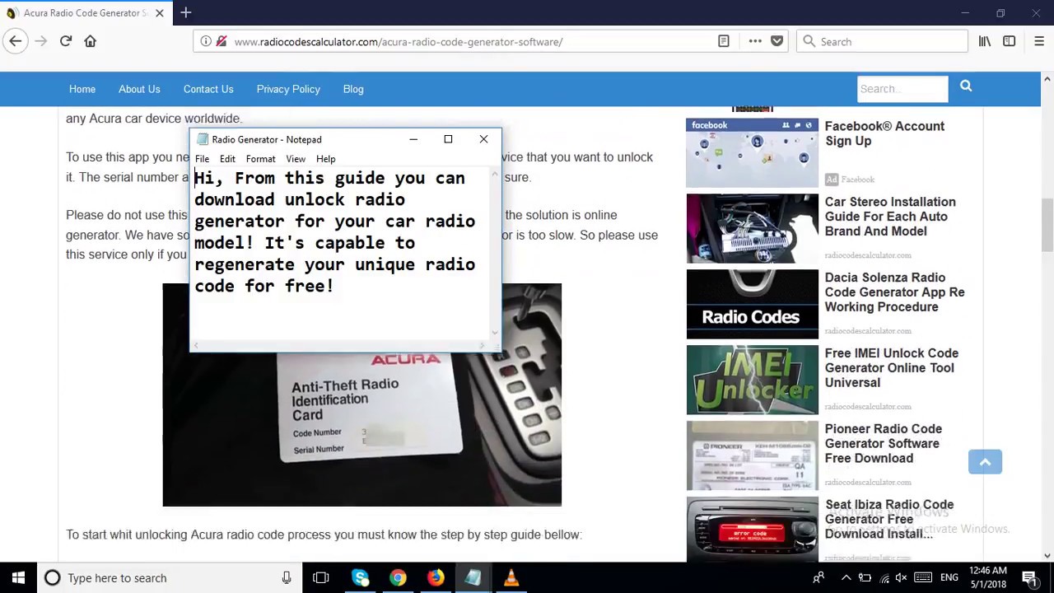The width and height of the screenshot is (1054, 593).
Task: Click the Firefox search bar field
Action: pos(882,41)
